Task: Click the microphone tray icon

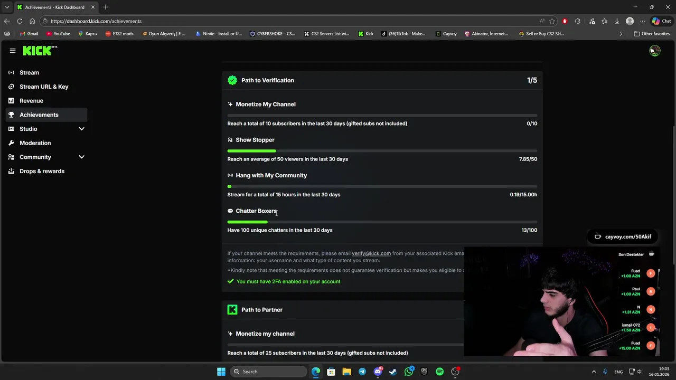Action: [605, 372]
